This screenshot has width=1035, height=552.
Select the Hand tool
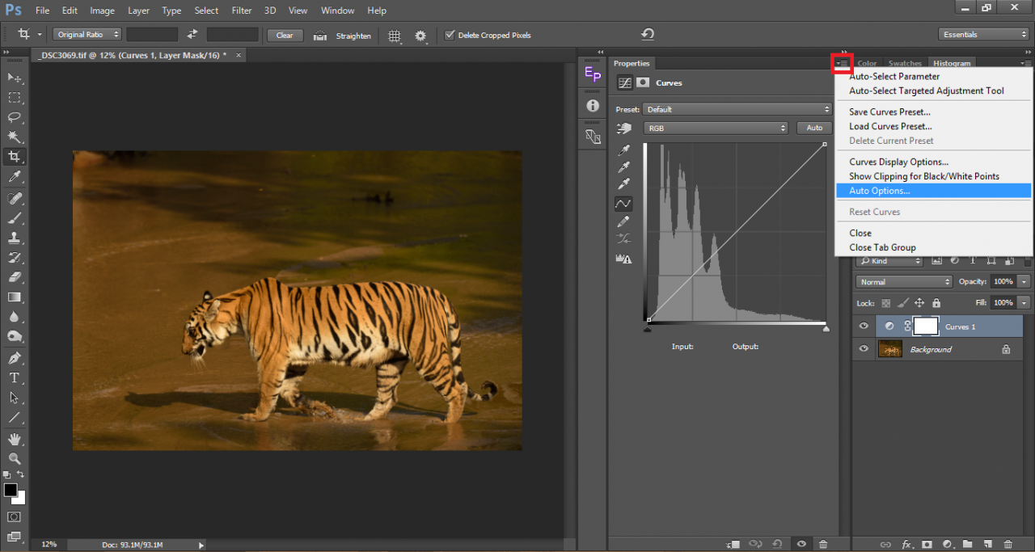click(15, 439)
